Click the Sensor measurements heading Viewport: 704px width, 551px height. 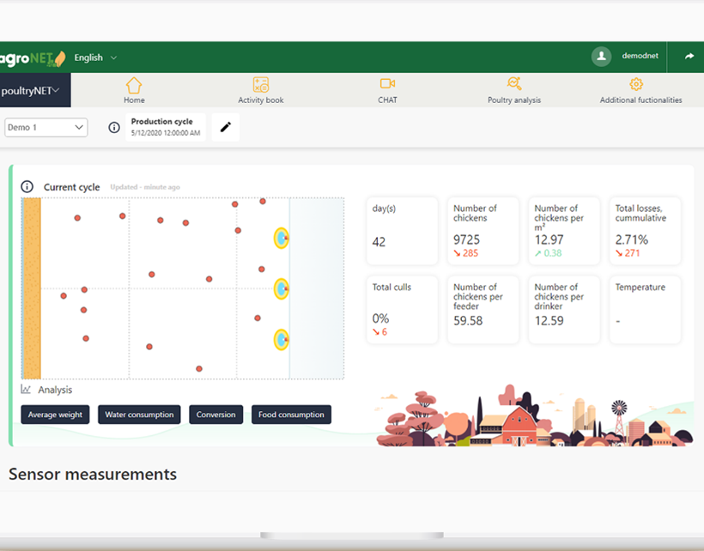(93, 475)
